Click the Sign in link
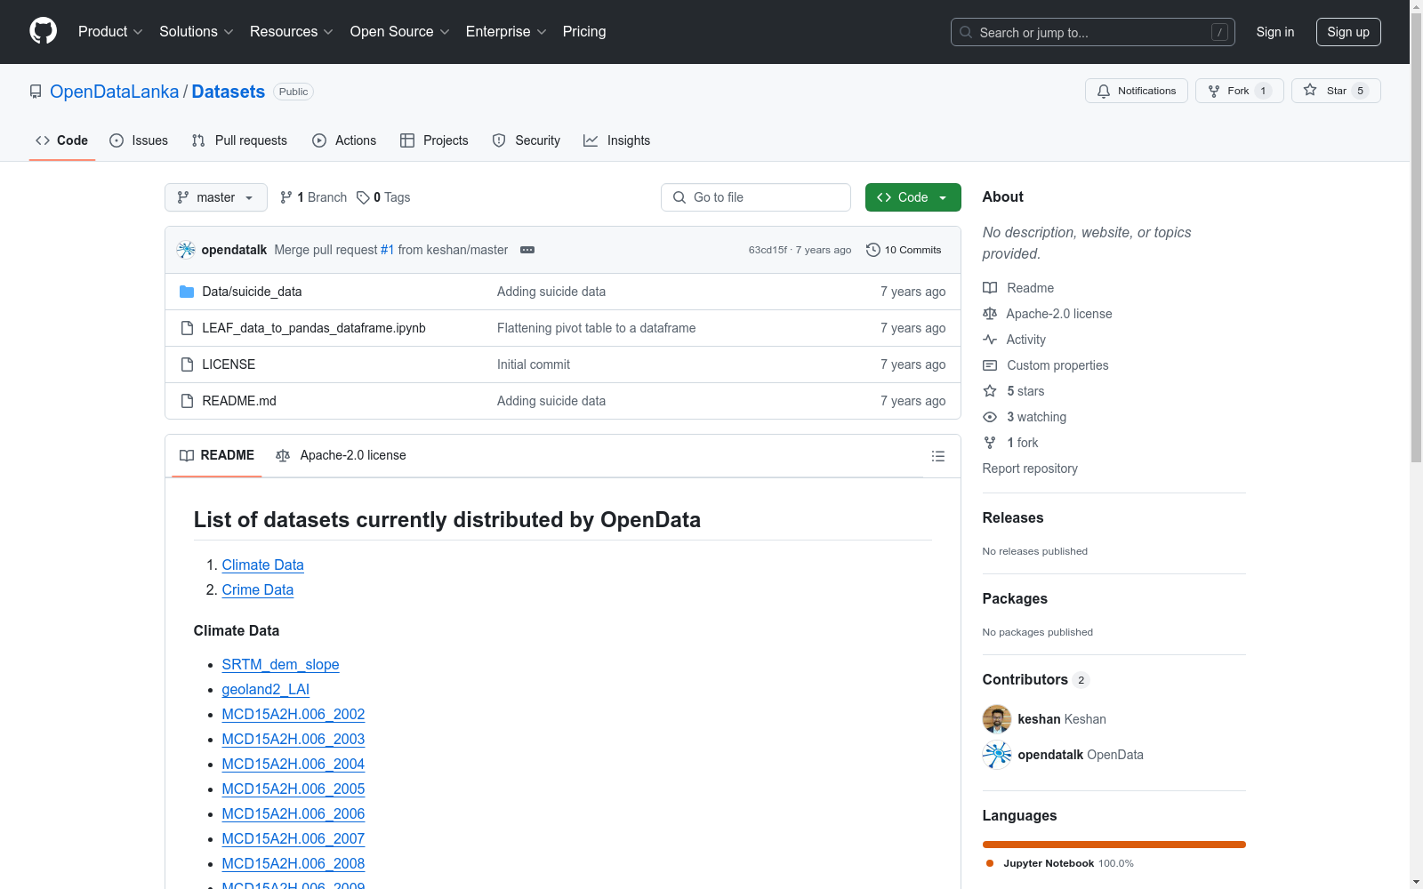1423x889 pixels. 1274,32
